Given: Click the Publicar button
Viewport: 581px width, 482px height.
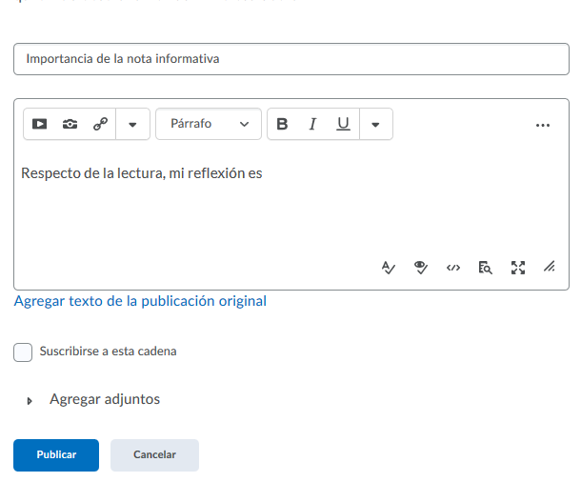Looking at the screenshot, I should coord(56,455).
